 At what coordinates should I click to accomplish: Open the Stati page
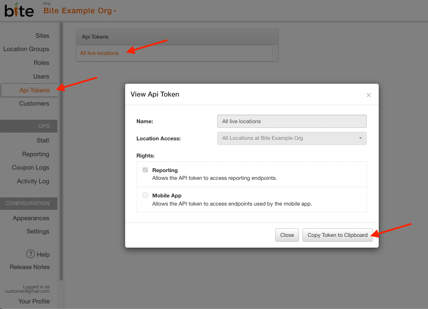click(x=43, y=141)
